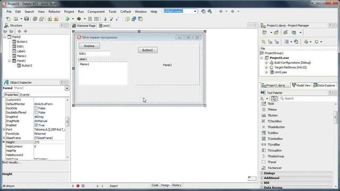This screenshot has width=340, height=191.
Task: Click the View Unit toolbar icon
Action: 127,19
